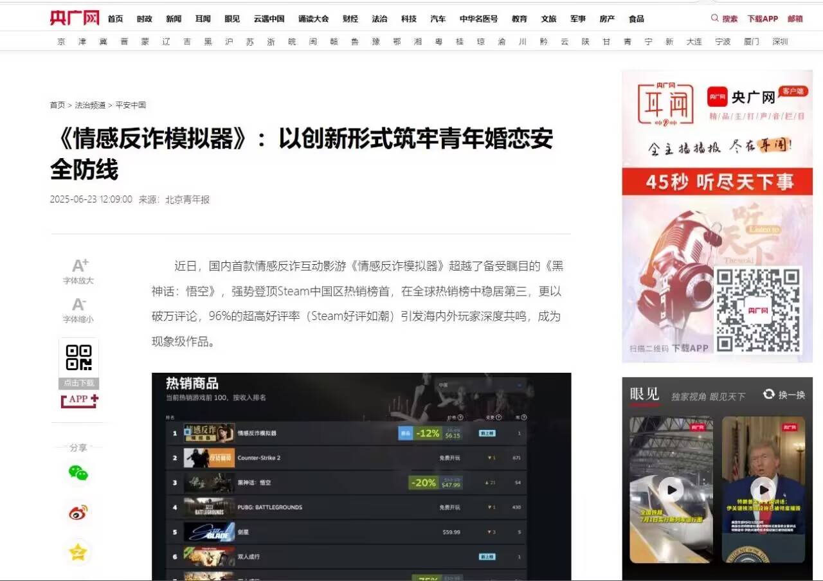Screen dimensions: 823x581
Task: Click 下载APP link in header
Action: coord(762,19)
